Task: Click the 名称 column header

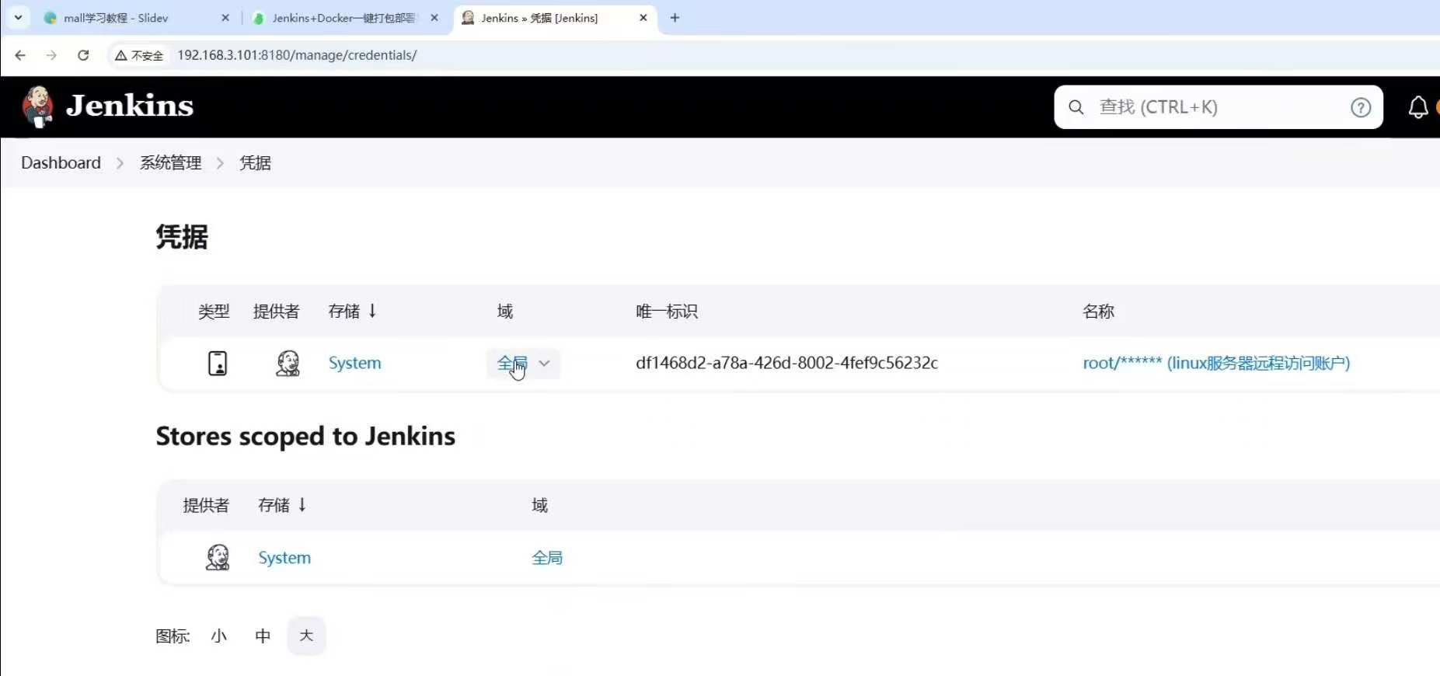Action: click(x=1098, y=312)
